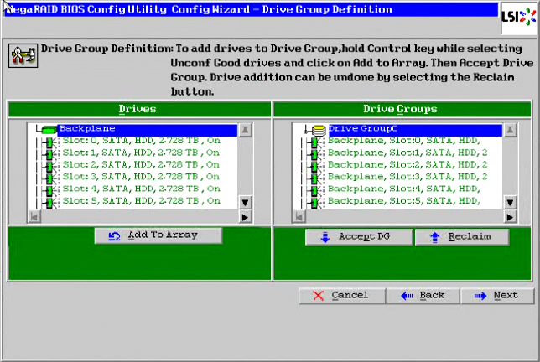
Task: Click drive icon for Slot: 3 in Drives
Action: coord(55,177)
